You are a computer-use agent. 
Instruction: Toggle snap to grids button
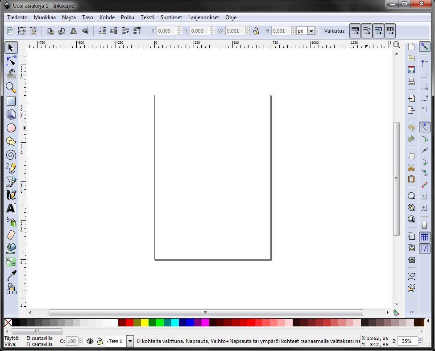(424, 237)
